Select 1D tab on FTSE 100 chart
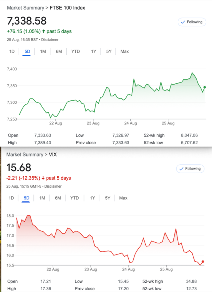This screenshot has height=292, width=212. click(12, 51)
